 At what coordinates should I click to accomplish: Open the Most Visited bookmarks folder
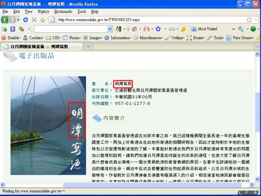204,29
